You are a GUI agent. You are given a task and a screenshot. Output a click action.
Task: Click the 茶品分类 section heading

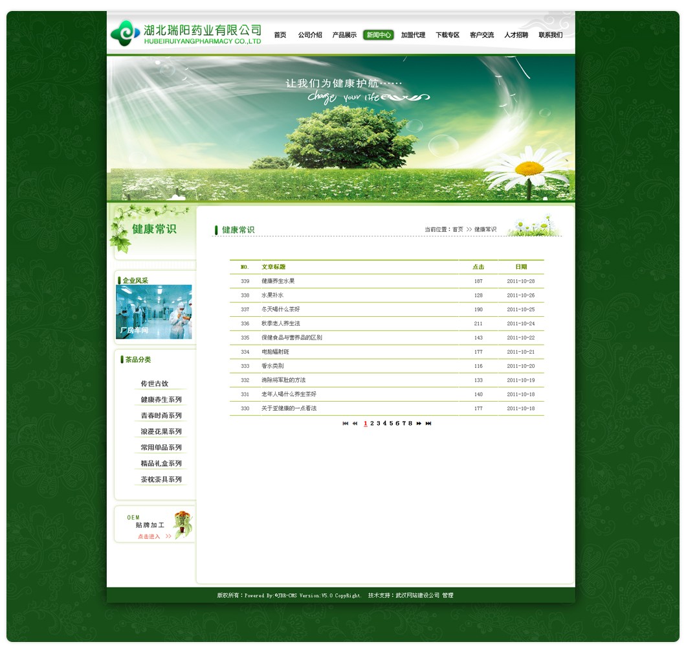click(x=138, y=360)
